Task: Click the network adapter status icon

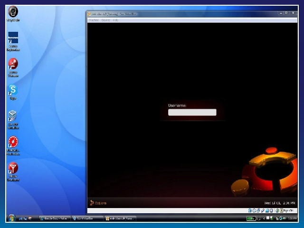Action: point(258,210)
